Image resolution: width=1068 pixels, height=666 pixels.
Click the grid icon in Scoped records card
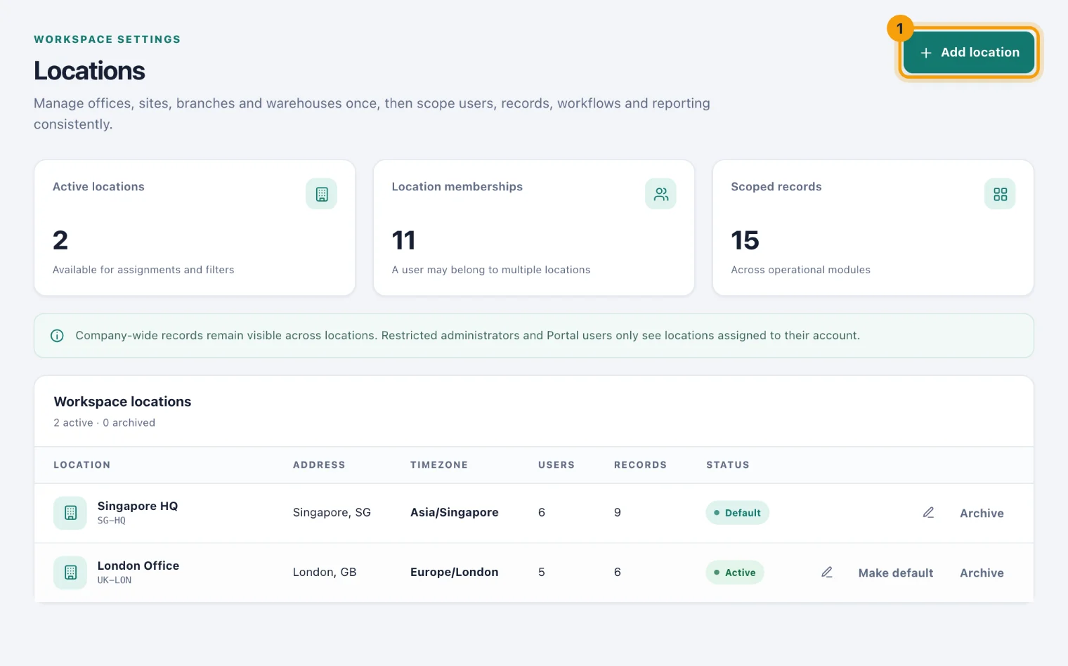tap(1000, 194)
